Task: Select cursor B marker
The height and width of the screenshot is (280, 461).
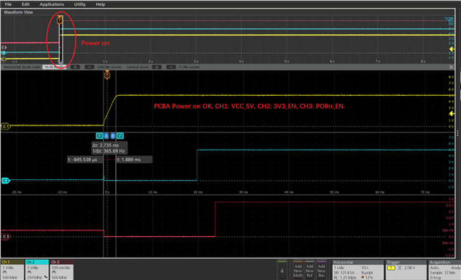Action: (x=113, y=136)
